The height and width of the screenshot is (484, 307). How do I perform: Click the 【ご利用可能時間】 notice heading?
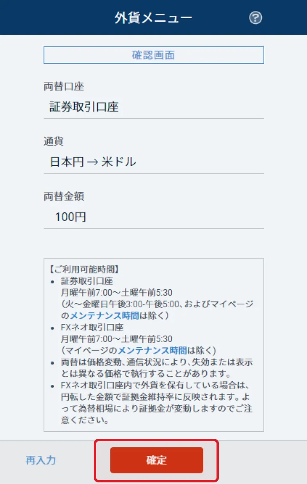pyautogui.click(x=84, y=269)
